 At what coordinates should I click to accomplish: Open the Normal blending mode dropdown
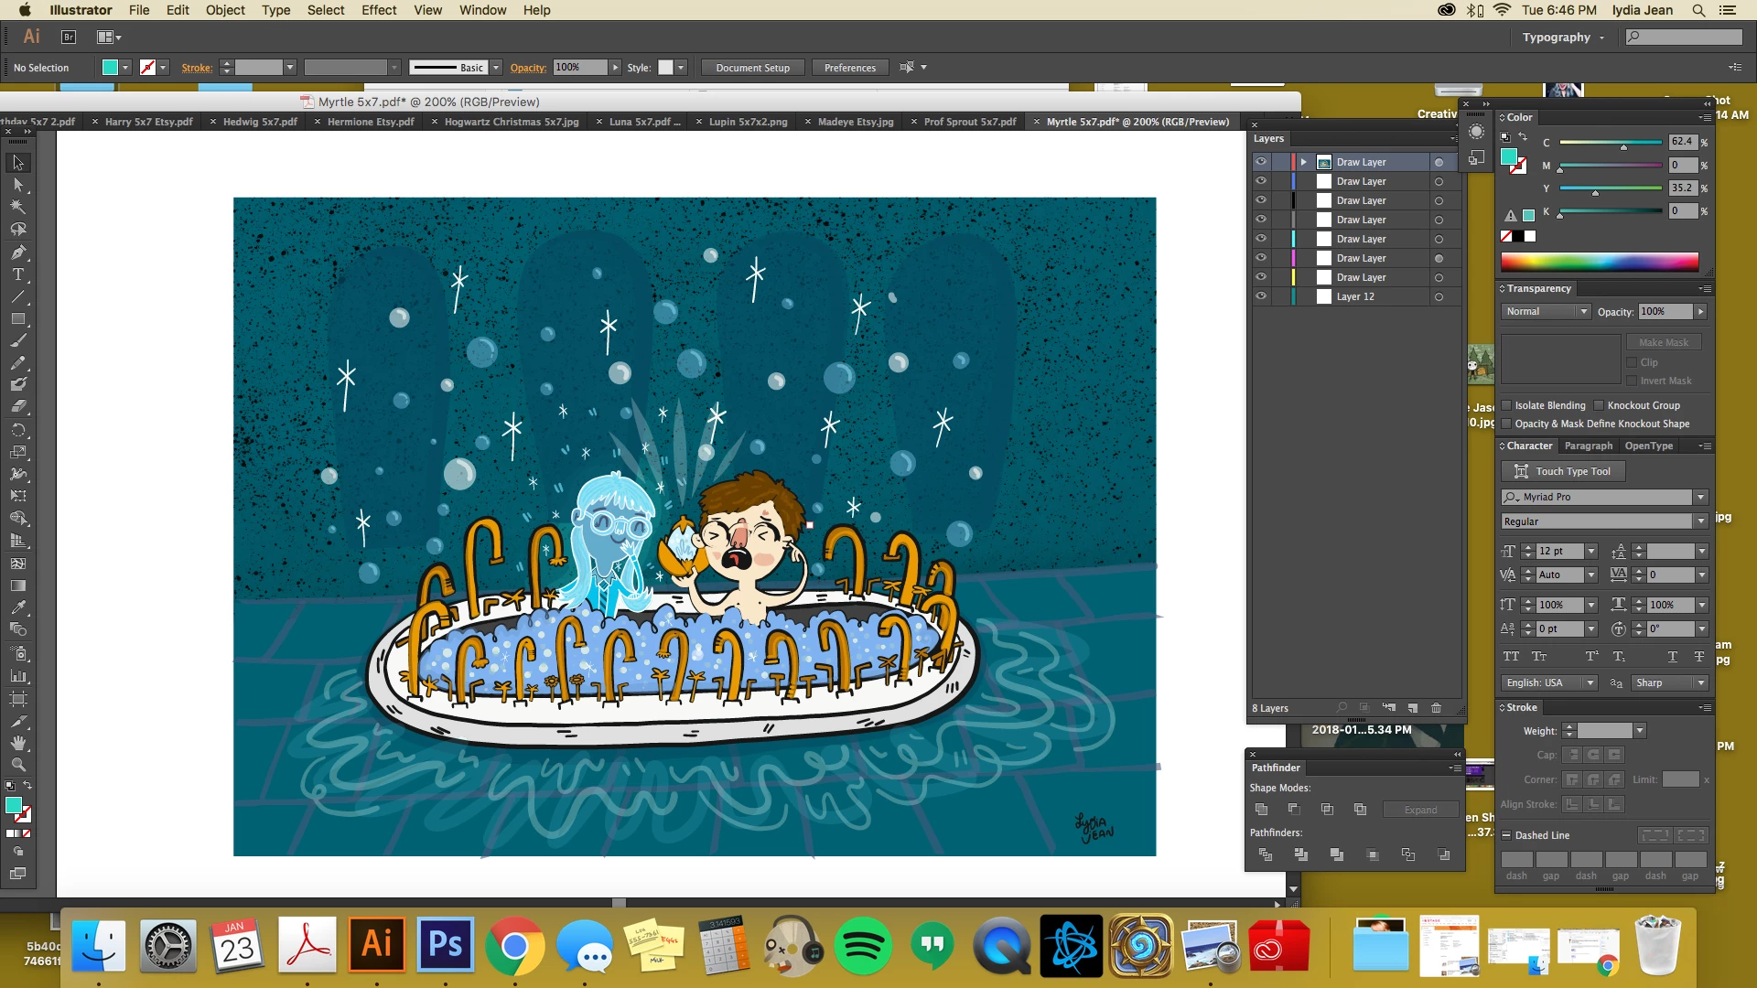pyautogui.click(x=1545, y=312)
